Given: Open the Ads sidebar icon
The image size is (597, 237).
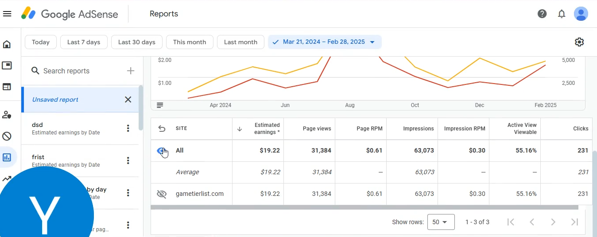Looking at the screenshot, I should tap(7, 65).
